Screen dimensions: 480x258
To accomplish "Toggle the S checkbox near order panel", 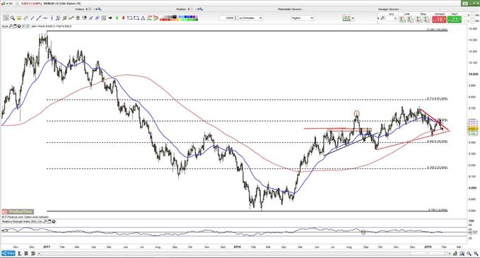I will [465, 15].
